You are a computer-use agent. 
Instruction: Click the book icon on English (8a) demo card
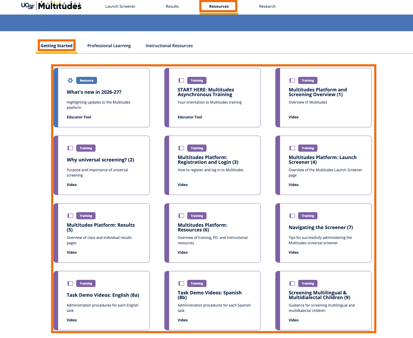pos(70,283)
